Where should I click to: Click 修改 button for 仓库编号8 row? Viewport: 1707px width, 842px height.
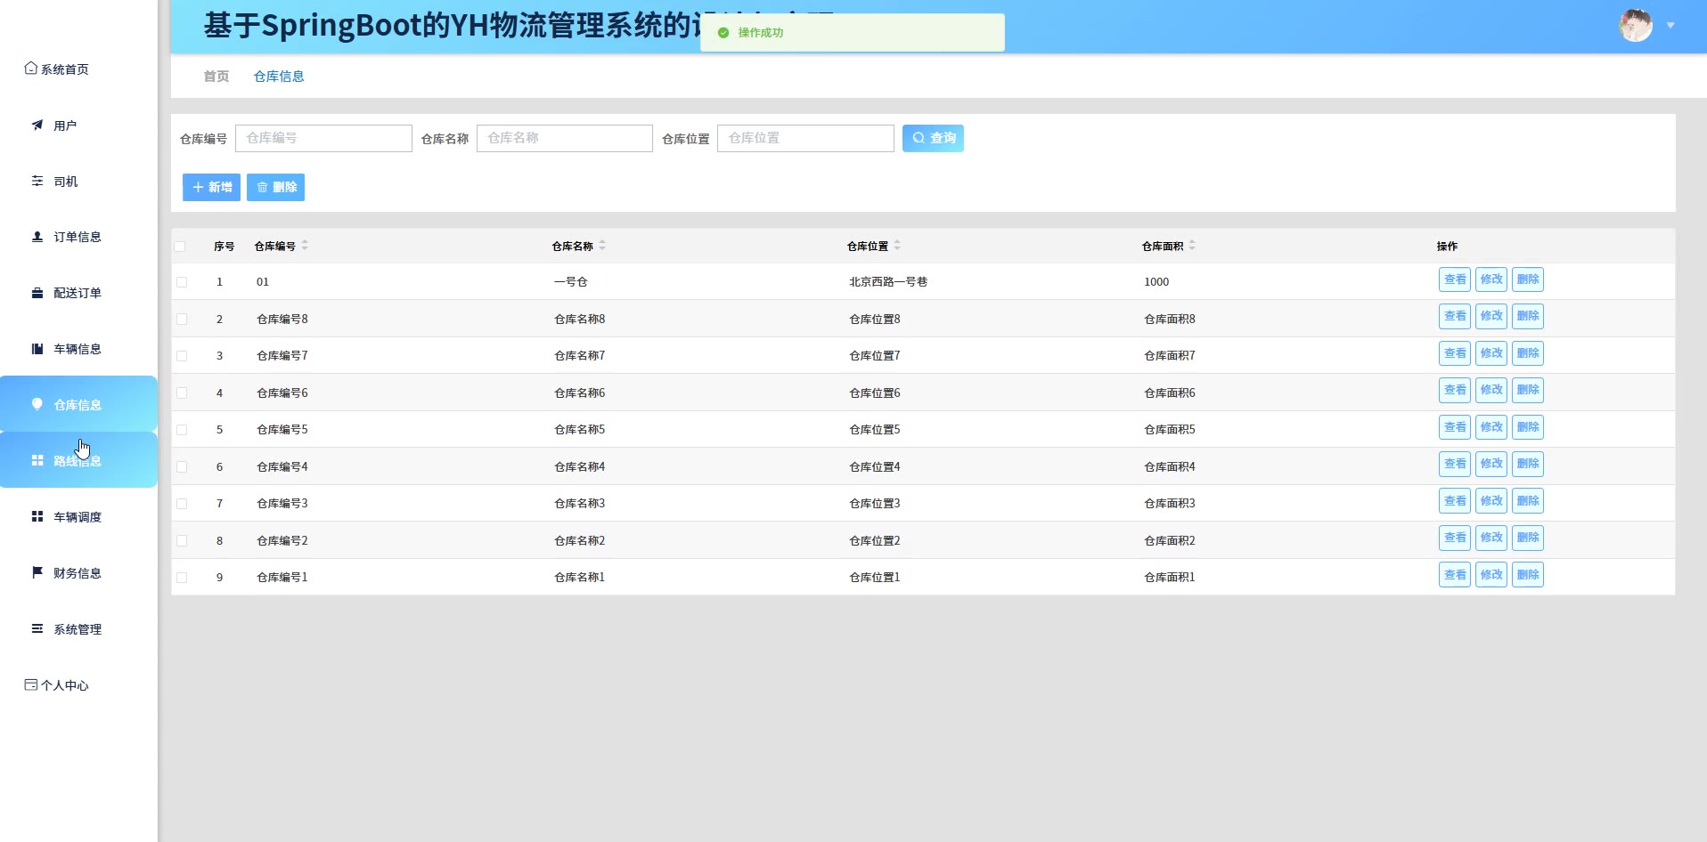pos(1491,316)
